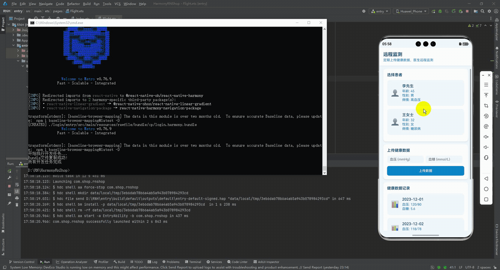The image size is (500, 270).
Task: Open Project Structure folder icon in top toolbar
Action: pyautogui.click(x=476, y=11)
